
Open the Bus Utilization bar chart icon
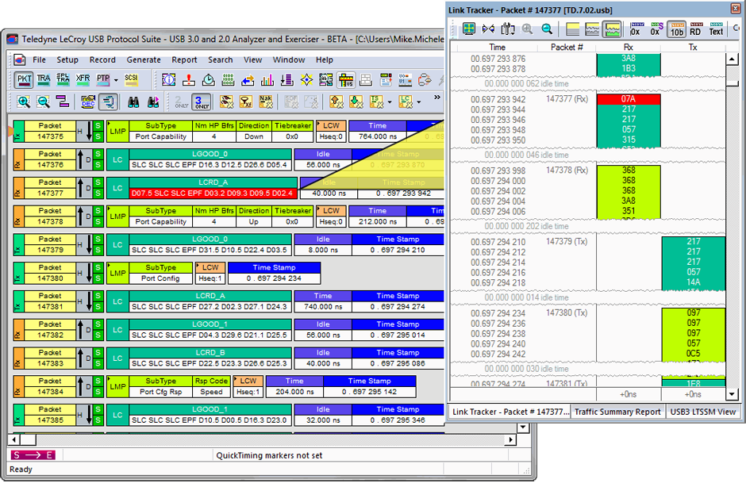click(267, 80)
